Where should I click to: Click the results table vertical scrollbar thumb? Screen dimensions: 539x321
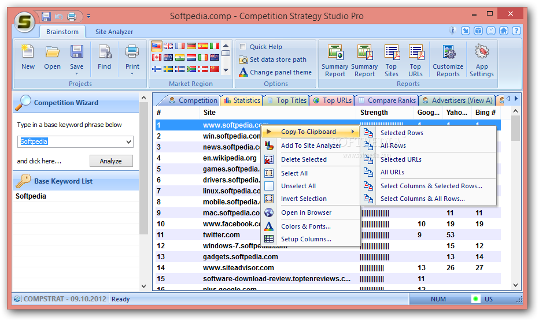click(x=515, y=128)
